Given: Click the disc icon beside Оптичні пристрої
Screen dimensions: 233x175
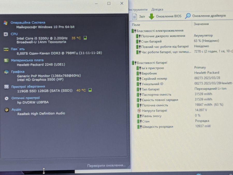Looking at the screenshot, I should click(6, 98).
